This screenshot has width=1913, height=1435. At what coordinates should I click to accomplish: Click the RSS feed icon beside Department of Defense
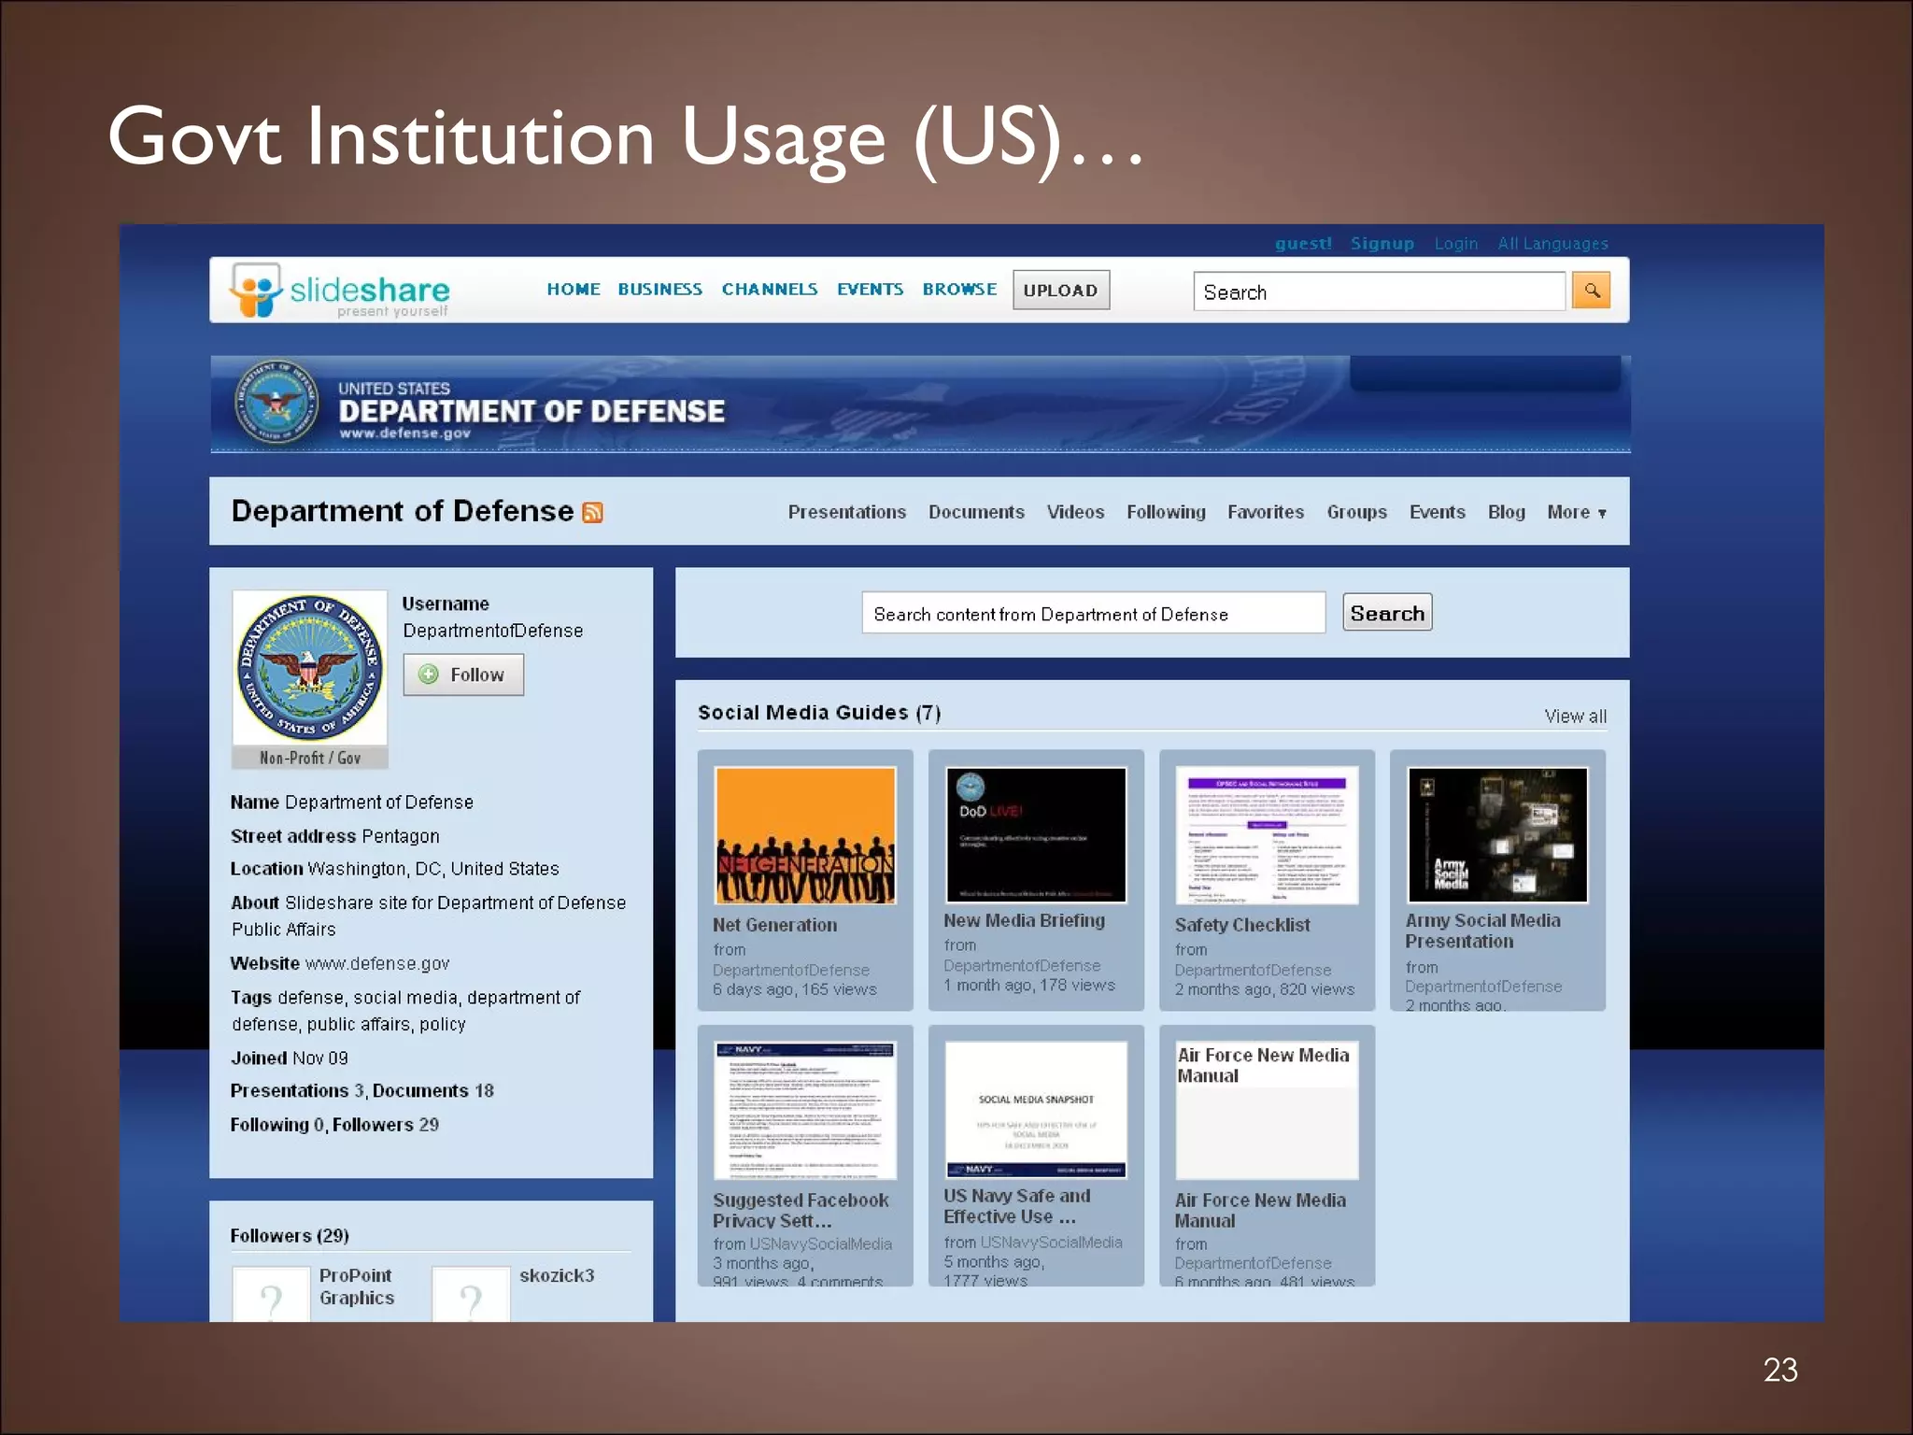click(592, 513)
